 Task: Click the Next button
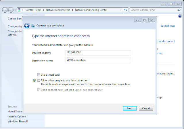coord(130,108)
